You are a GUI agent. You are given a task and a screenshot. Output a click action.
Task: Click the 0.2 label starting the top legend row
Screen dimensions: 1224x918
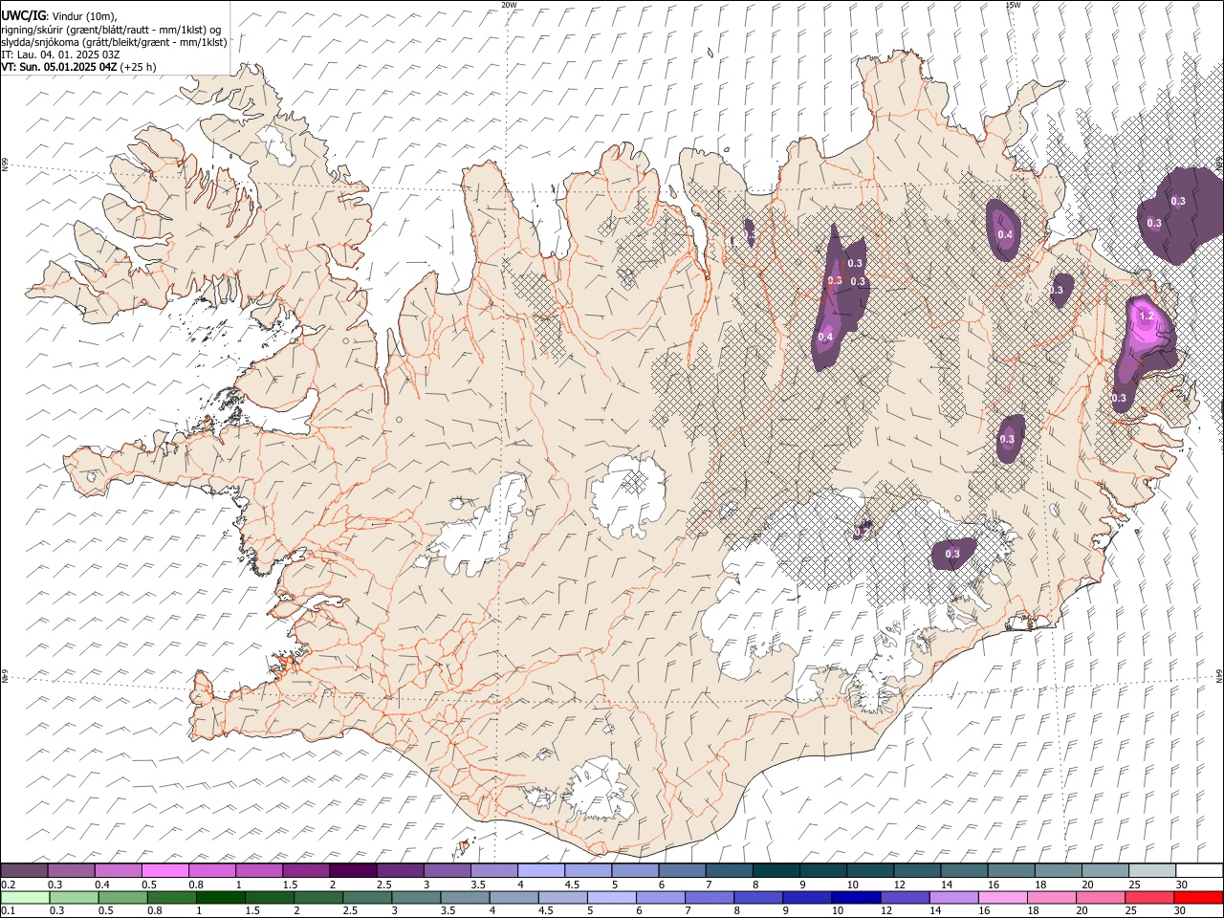pos(8,885)
